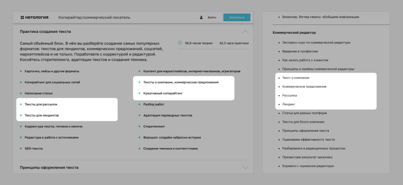This screenshot has height=185, width=403.
Task: Click the Копирайтер/коммерческий писатель course title
Action: tap(94, 18)
